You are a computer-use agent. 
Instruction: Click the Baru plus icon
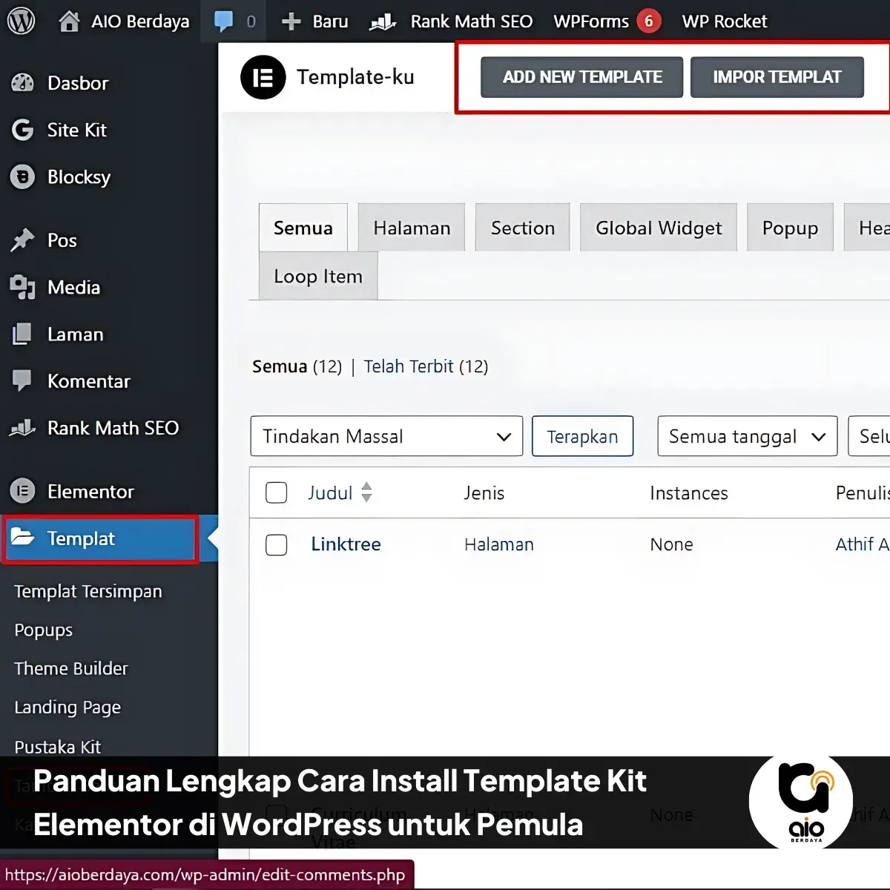291,22
